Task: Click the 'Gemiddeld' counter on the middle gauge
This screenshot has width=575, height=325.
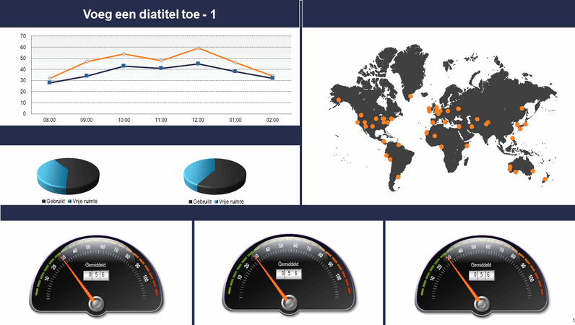Action: pyautogui.click(x=289, y=274)
